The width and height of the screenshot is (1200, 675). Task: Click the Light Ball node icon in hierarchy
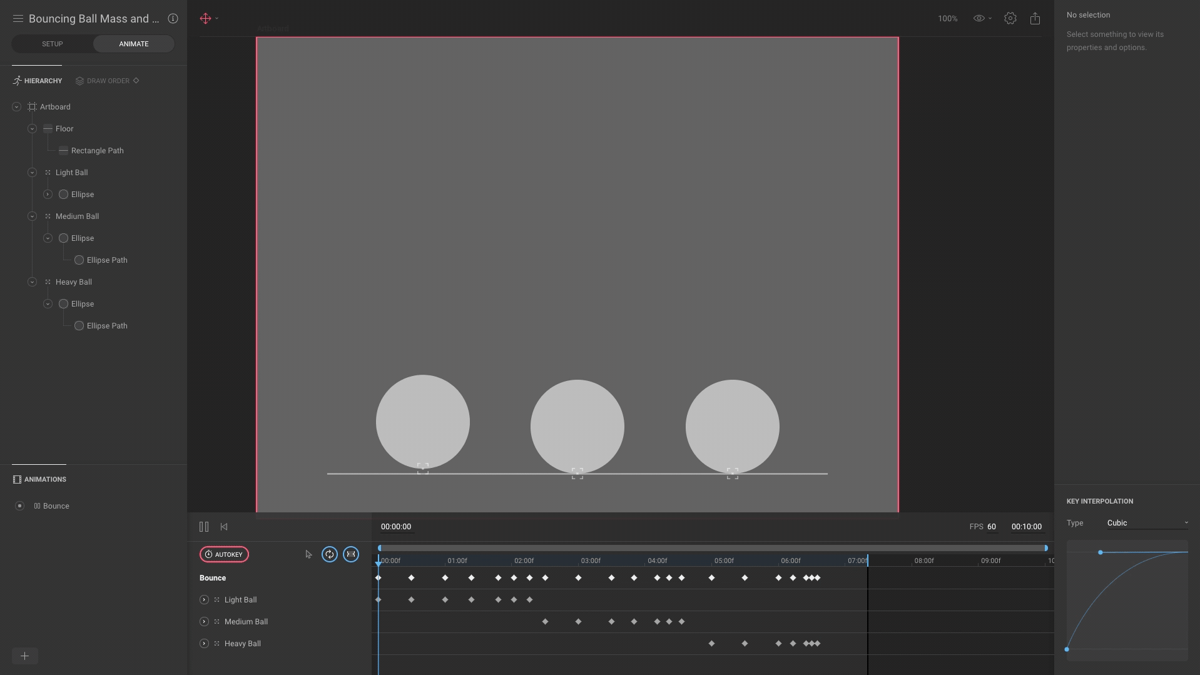click(48, 173)
